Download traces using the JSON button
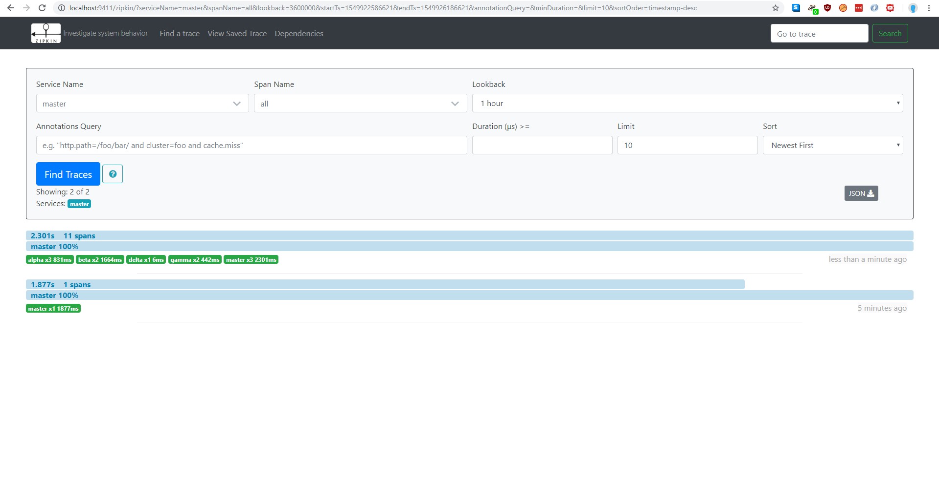The width and height of the screenshot is (939, 488). click(861, 193)
